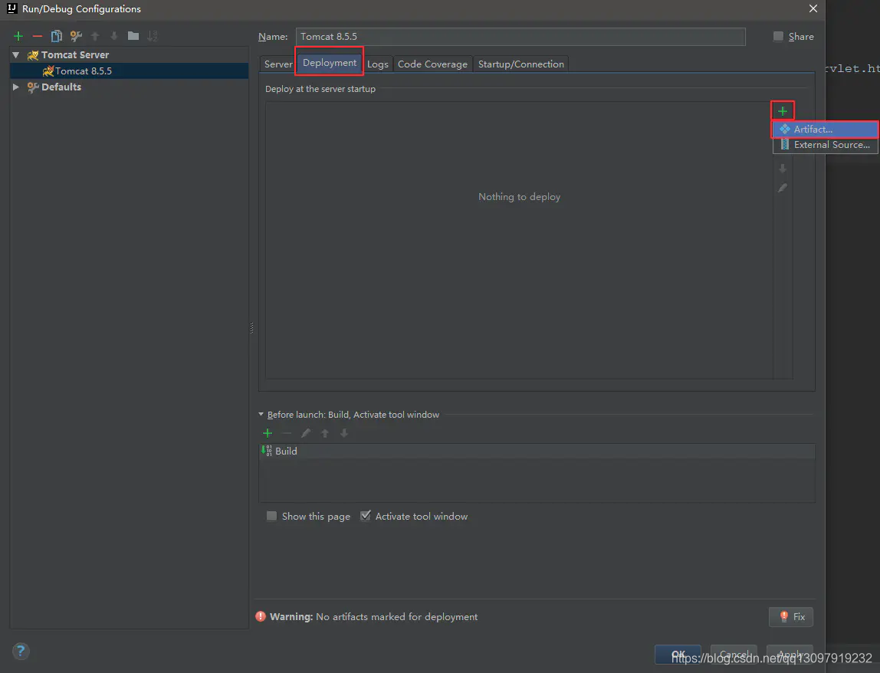Select Tomcat 8.5.5 configuration in tree
Image resolution: width=880 pixels, height=673 pixels.
point(130,71)
